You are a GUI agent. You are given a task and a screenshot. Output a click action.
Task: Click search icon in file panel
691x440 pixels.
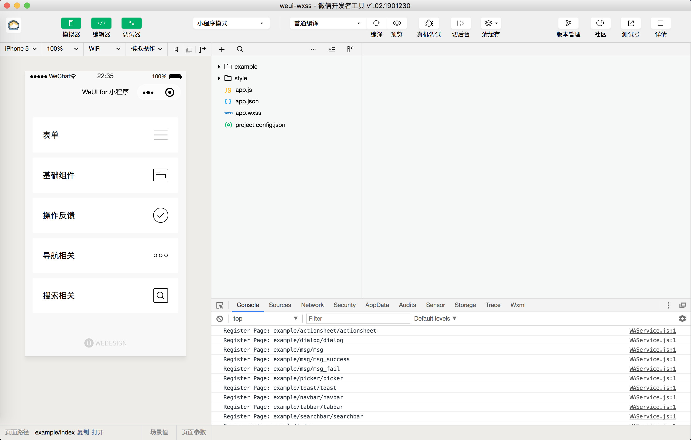click(240, 49)
